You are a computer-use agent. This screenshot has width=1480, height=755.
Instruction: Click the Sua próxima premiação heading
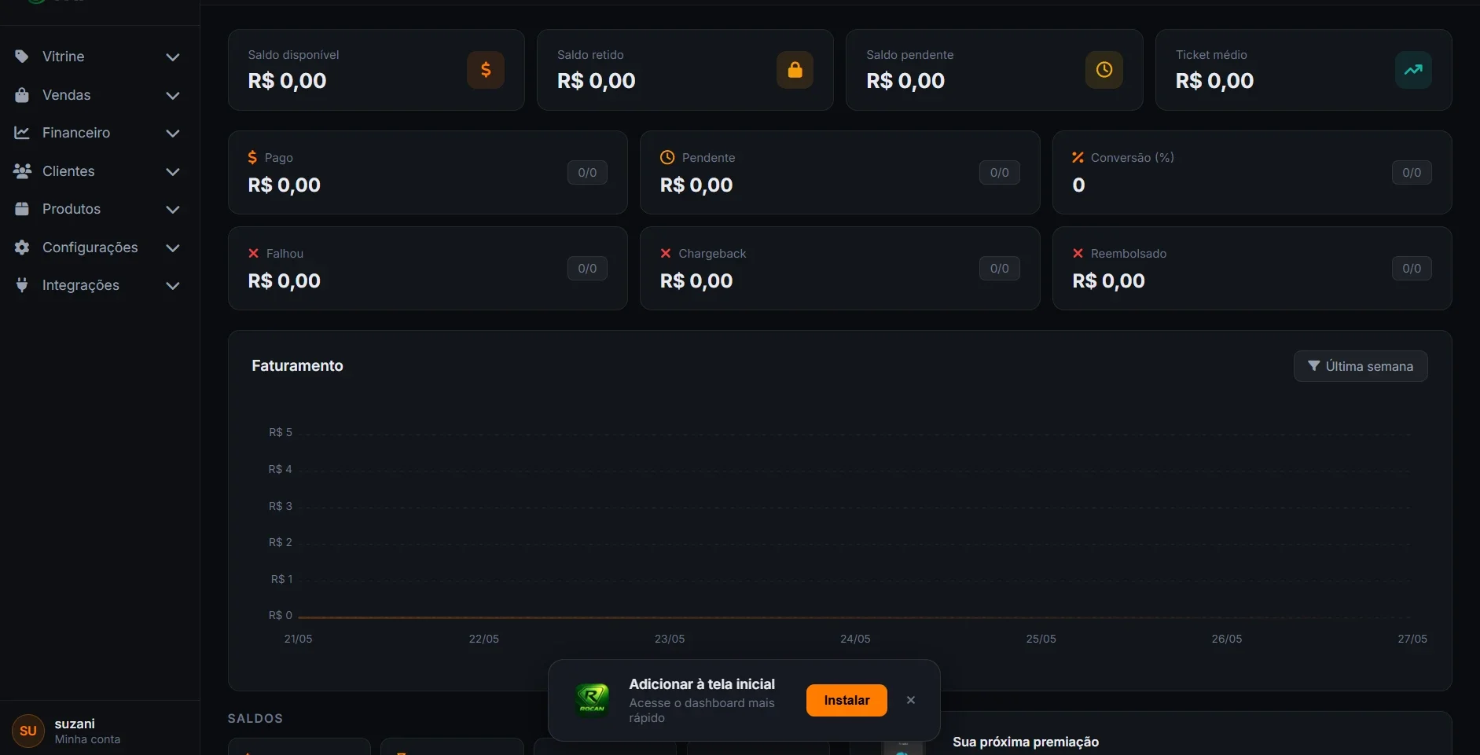pos(1026,742)
